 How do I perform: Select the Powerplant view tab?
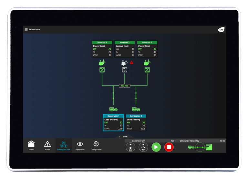tap(64, 145)
